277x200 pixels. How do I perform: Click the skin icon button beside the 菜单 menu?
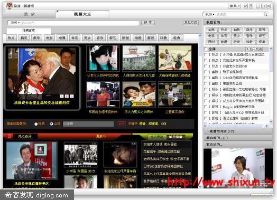click(x=246, y=6)
